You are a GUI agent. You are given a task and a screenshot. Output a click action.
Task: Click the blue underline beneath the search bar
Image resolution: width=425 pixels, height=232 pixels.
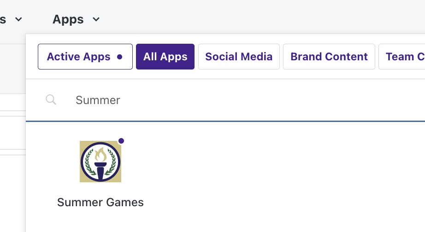(225, 121)
